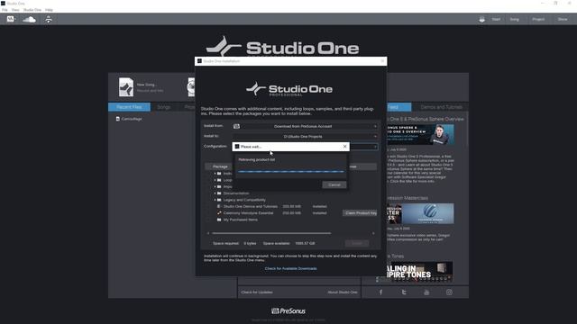Click the Claim Product Key button

pos(361,213)
